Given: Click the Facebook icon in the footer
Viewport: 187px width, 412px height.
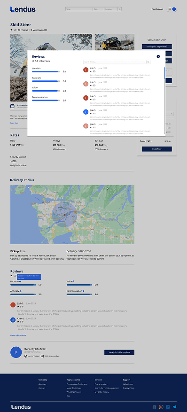Looking at the screenshot, I should click(155, 407).
